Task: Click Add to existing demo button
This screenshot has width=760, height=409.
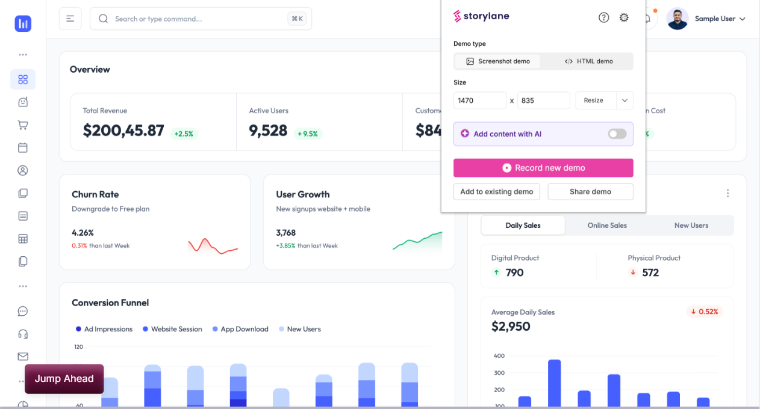Action: [497, 192]
